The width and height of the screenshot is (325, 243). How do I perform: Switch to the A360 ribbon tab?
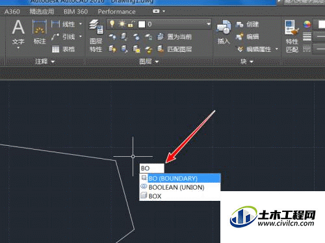tap(12, 12)
